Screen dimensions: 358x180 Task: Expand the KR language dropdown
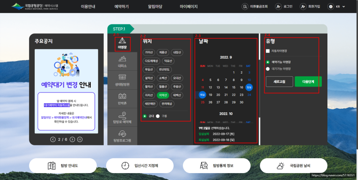(340, 6)
